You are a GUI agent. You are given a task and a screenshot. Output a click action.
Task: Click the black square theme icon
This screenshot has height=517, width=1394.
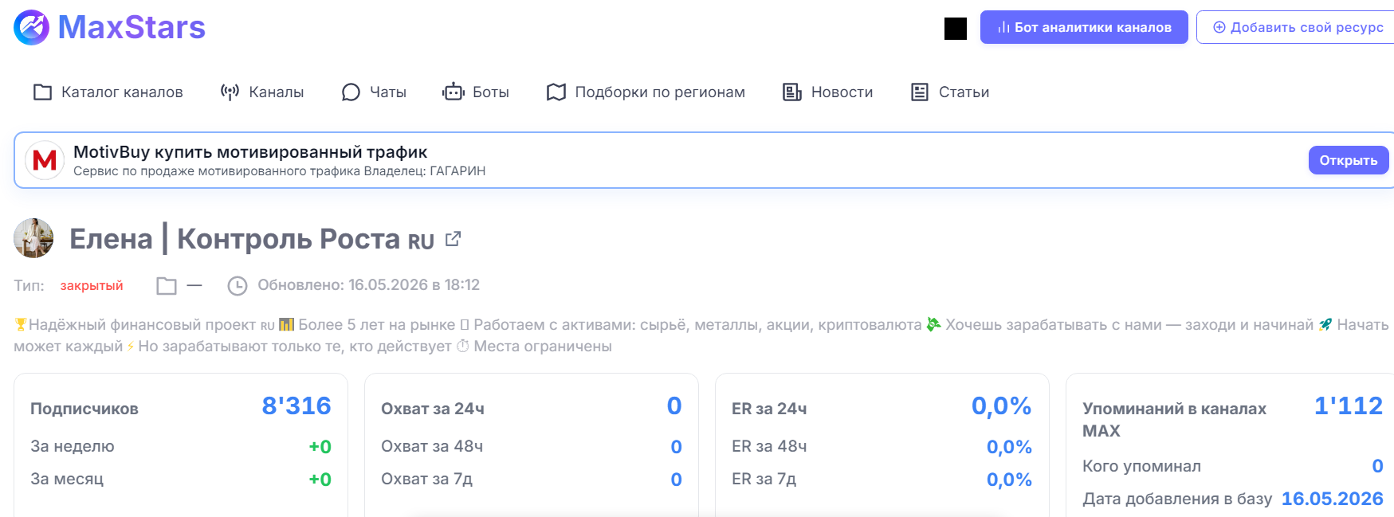coord(956,29)
